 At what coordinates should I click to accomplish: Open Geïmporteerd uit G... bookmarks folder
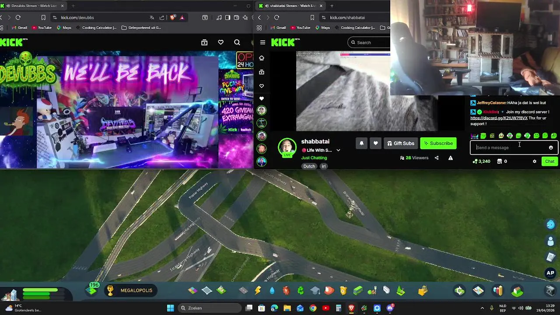tap(141, 28)
